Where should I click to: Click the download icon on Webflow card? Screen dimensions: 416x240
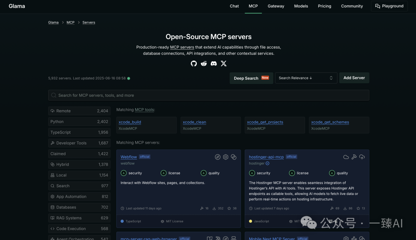[x=214, y=208]
